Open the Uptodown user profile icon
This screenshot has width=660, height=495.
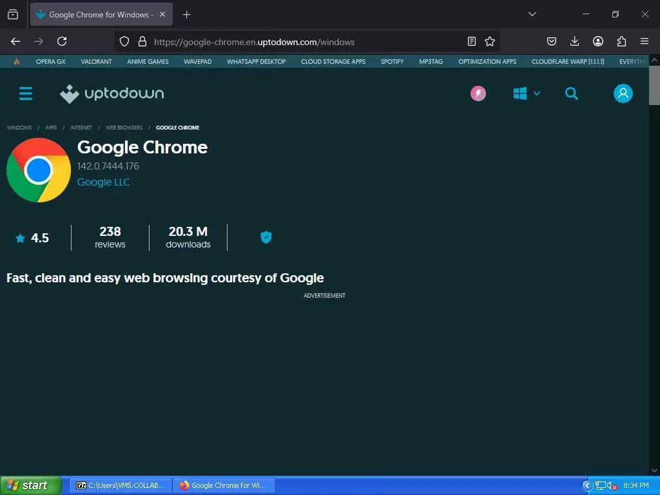[623, 93]
